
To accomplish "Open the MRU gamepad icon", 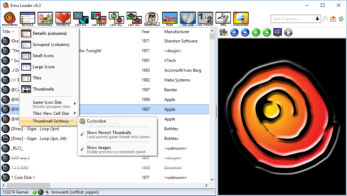I will click(x=223, y=19).
